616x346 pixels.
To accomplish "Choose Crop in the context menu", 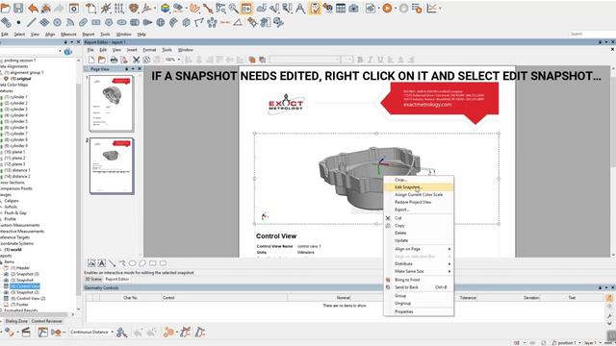I will click(x=419, y=180).
